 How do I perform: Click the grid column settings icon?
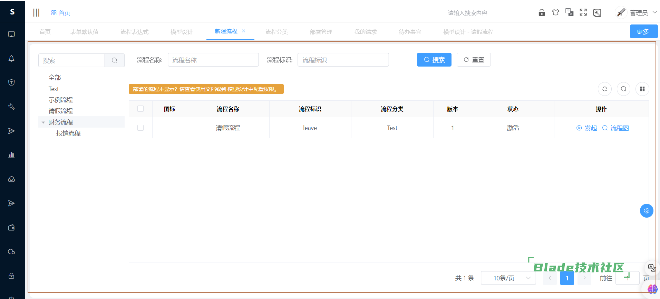click(x=642, y=89)
